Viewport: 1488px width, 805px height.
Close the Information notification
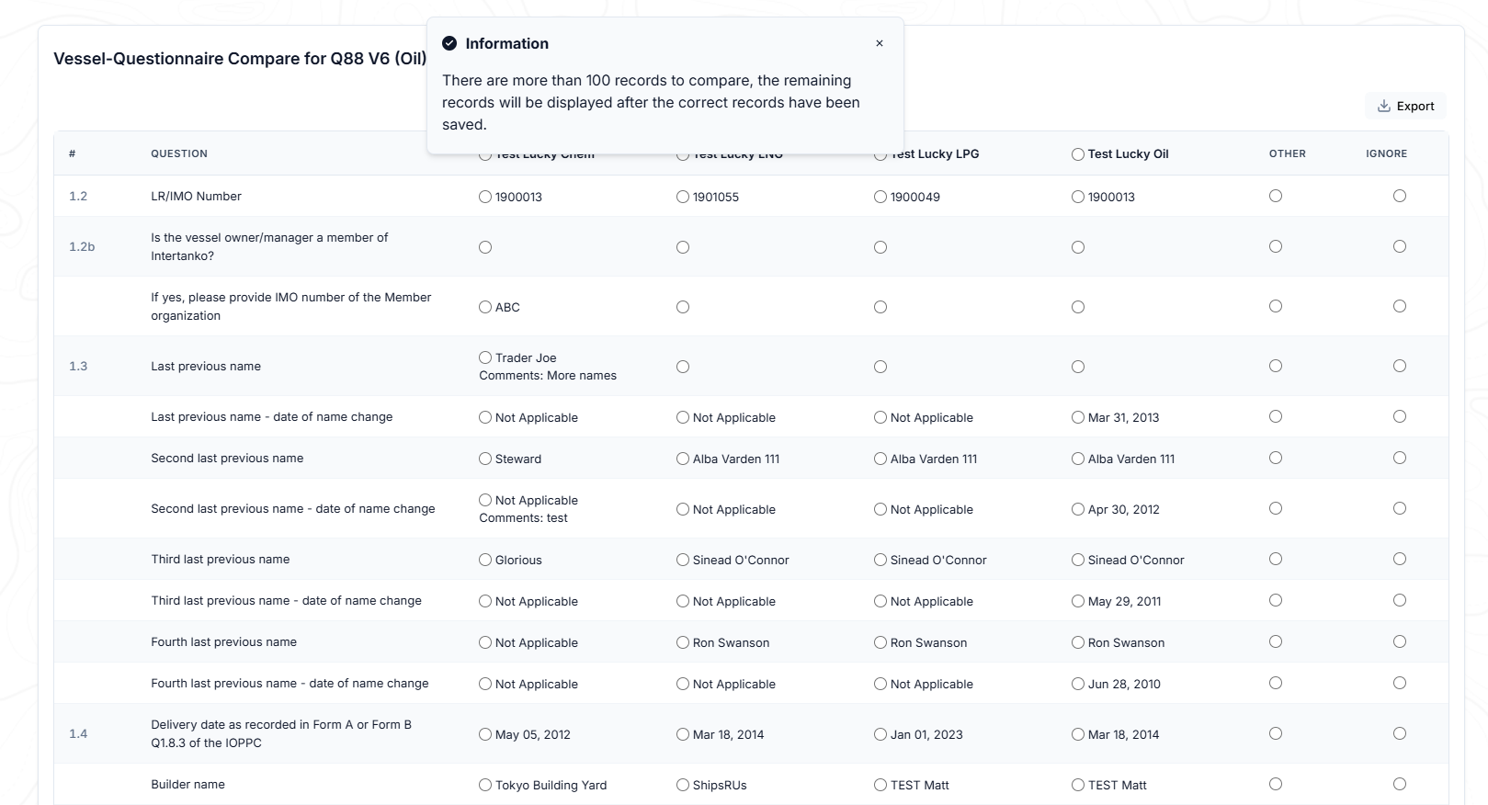click(880, 43)
